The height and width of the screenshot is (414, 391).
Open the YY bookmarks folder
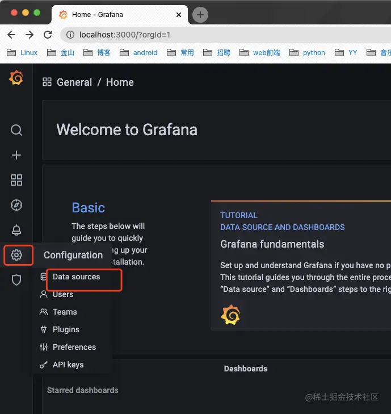346,53
